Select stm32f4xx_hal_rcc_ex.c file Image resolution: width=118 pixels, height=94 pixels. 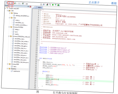(21, 50)
